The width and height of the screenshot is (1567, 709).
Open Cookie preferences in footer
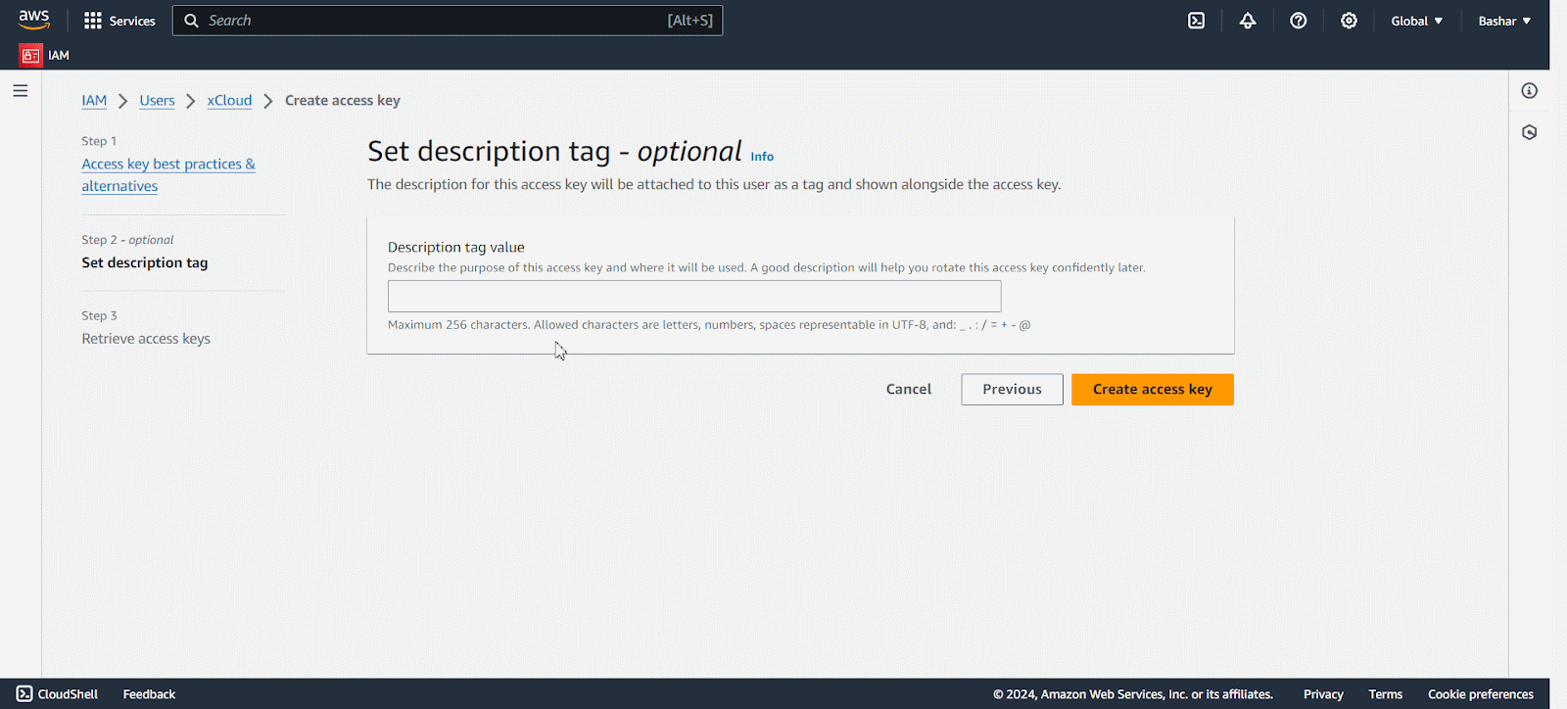tap(1481, 694)
